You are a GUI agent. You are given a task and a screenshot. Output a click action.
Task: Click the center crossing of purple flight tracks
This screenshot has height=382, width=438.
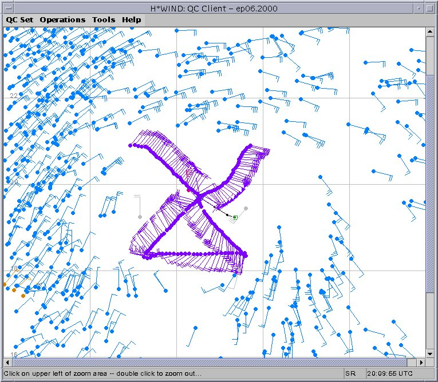(x=199, y=199)
